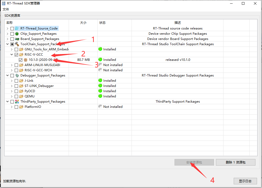This screenshot has height=188, width=262.
Task: Click the ARM-LINUX-MUSLEABI folder icon
Action: 21,65
